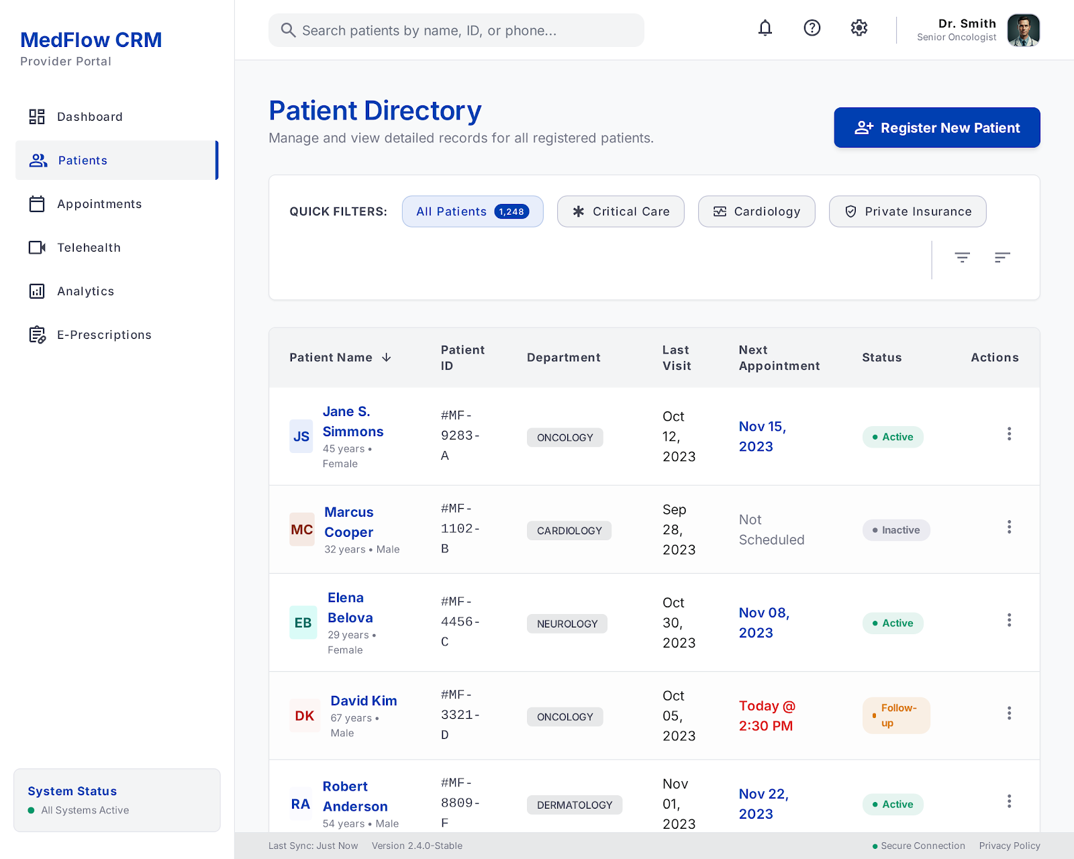
Task: Open Appointments in sidebar
Action: click(x=117, y=204)
